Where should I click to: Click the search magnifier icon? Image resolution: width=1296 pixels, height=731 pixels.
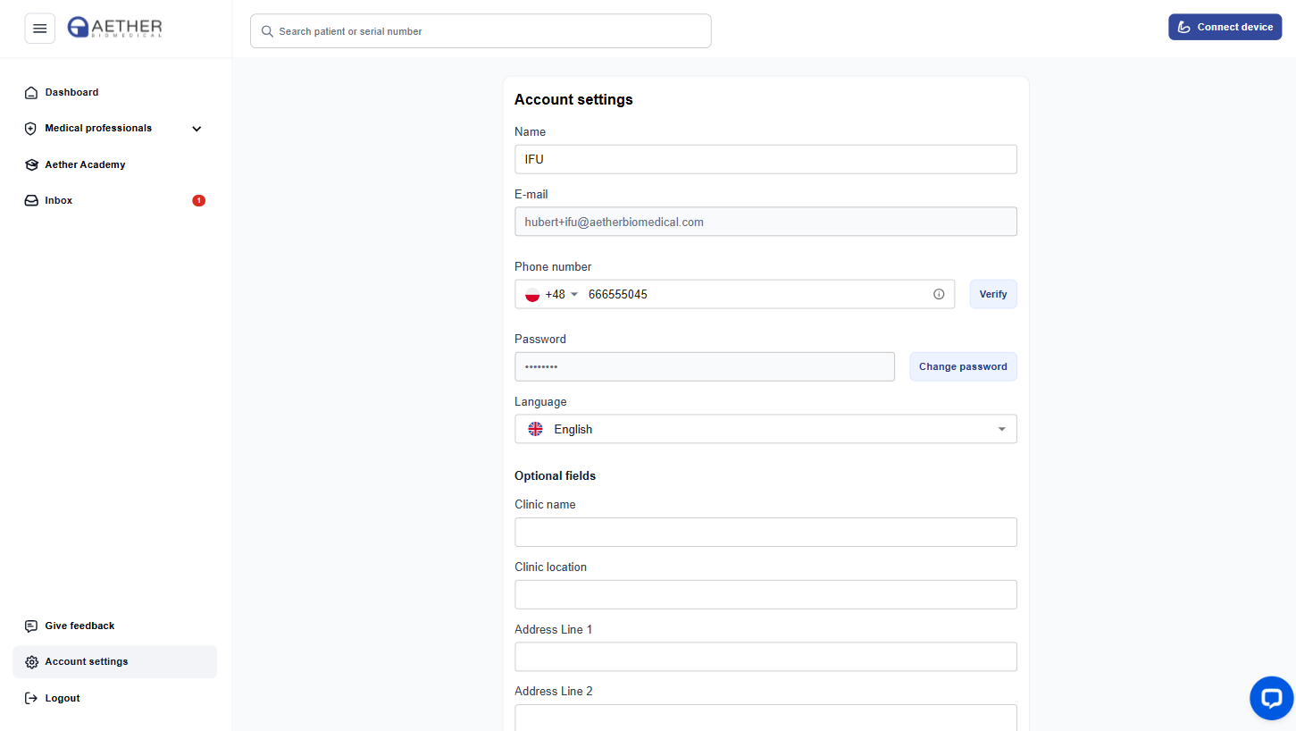pos(266,31)
